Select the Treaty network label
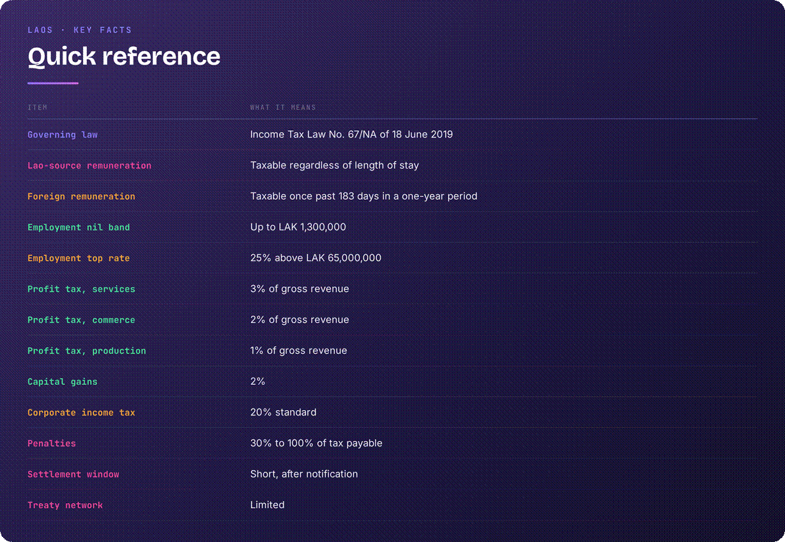Screen dimensions: 785x542 coord(65,506)
